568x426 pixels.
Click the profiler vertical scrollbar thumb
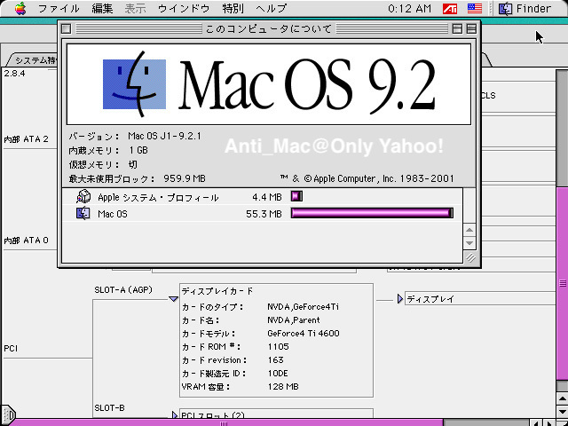point(562,283)
